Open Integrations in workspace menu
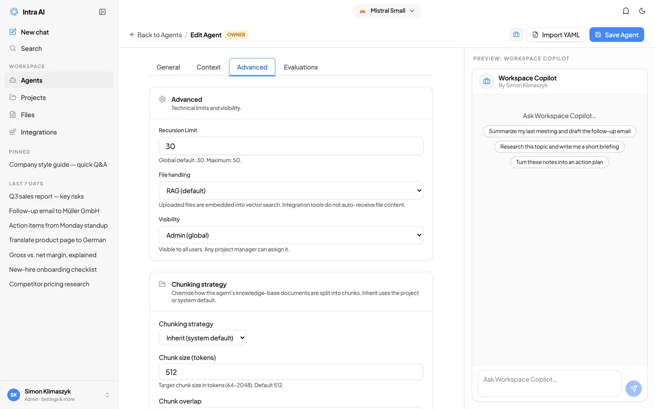Viewport: 655px width, 409px height. pos(59,132)
